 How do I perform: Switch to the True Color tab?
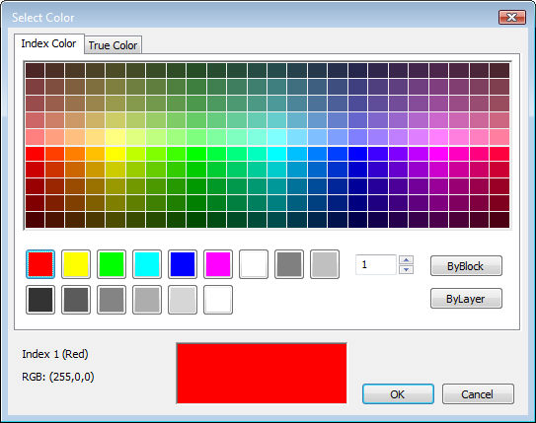click(113, 45)
